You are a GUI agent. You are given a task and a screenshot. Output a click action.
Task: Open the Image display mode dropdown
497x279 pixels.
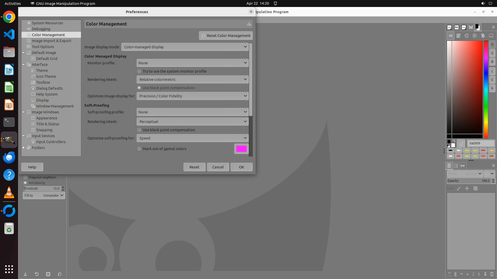tap(185, 47)
